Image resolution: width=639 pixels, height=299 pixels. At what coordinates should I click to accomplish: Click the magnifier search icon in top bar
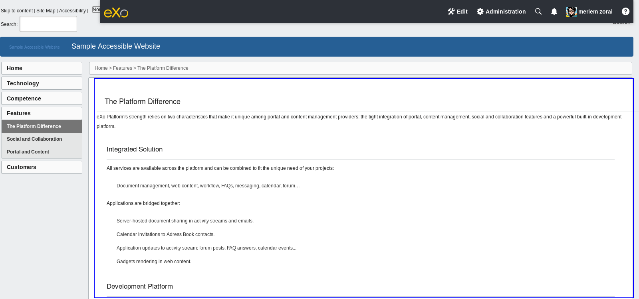[538, 12]
